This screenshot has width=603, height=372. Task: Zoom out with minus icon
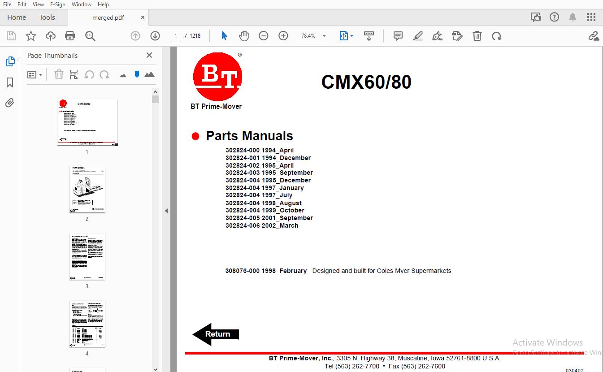264,36
